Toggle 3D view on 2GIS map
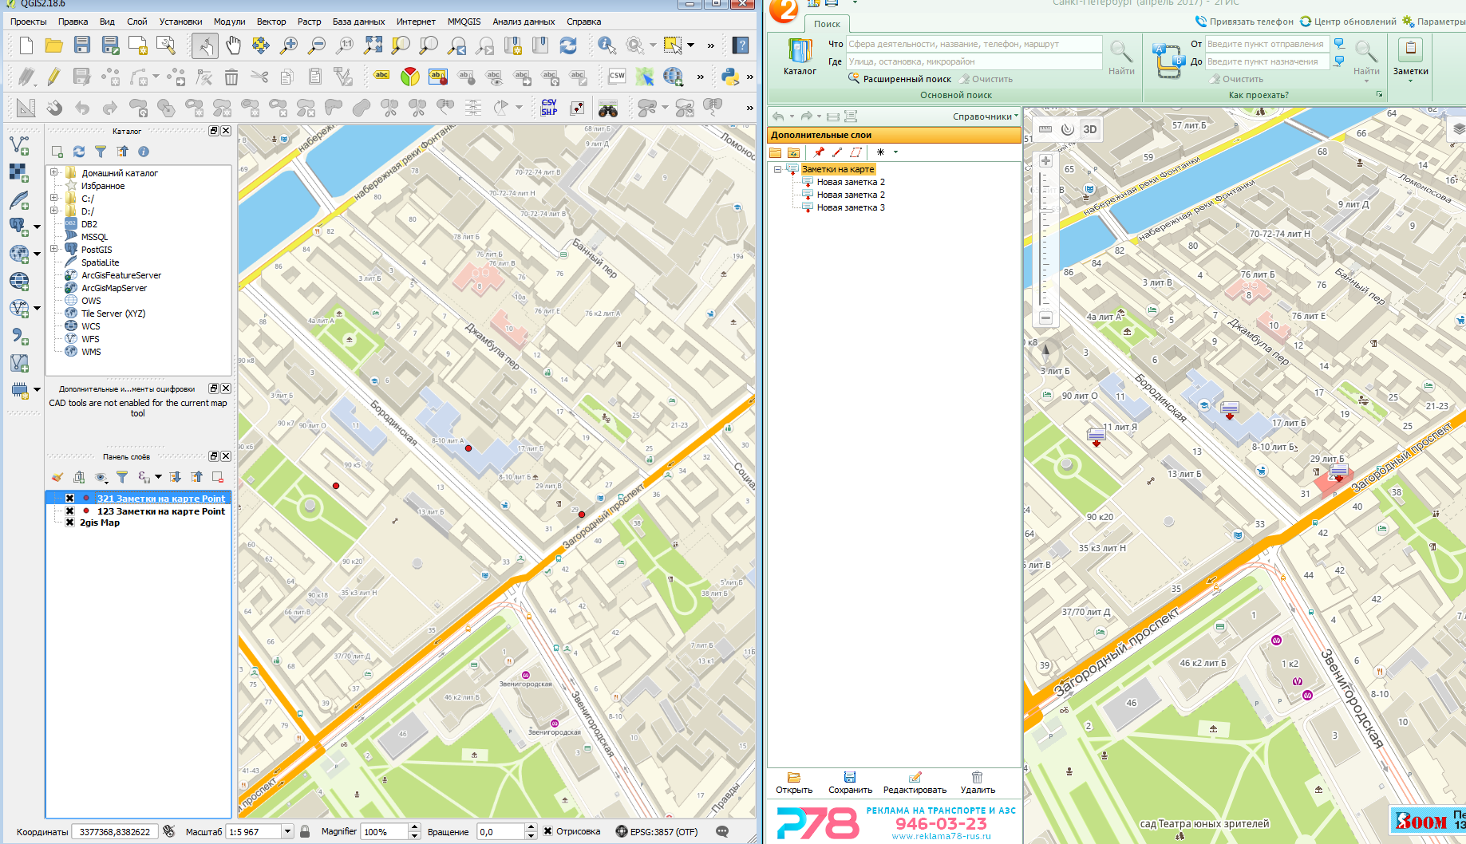This screenshot has width=1466, height=844. coord(1090,129)
